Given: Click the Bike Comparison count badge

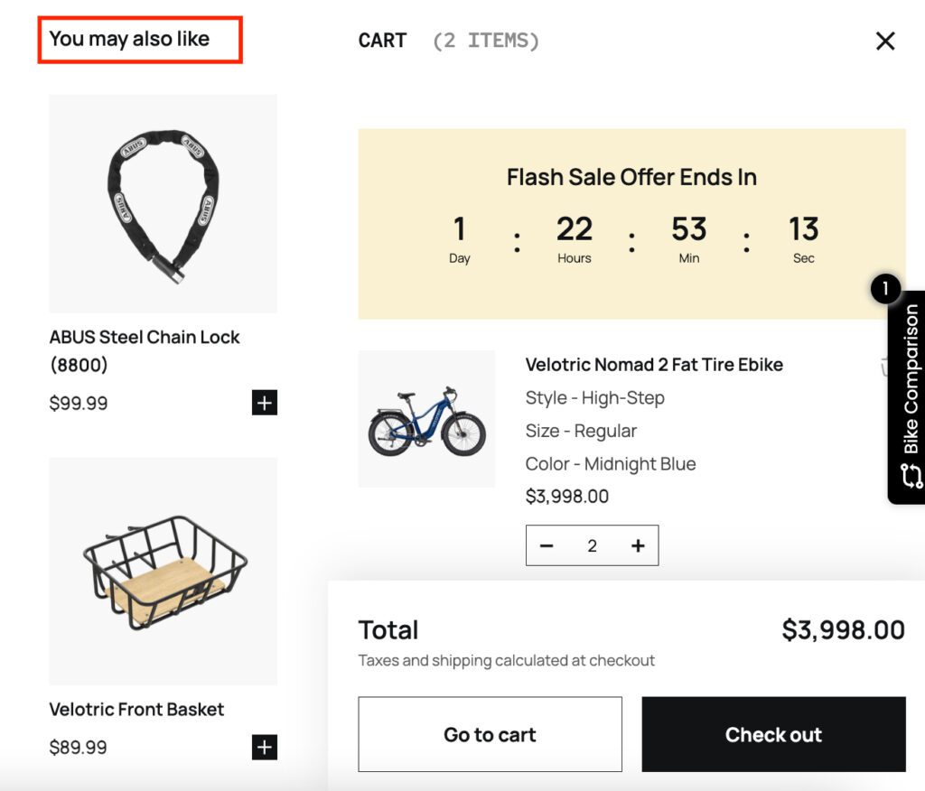Looking at the screenshot, I should (x=885, y=289).
